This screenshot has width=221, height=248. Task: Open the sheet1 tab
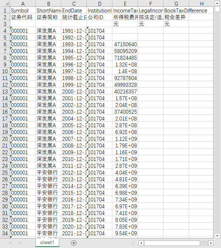(x=47, y=242)
